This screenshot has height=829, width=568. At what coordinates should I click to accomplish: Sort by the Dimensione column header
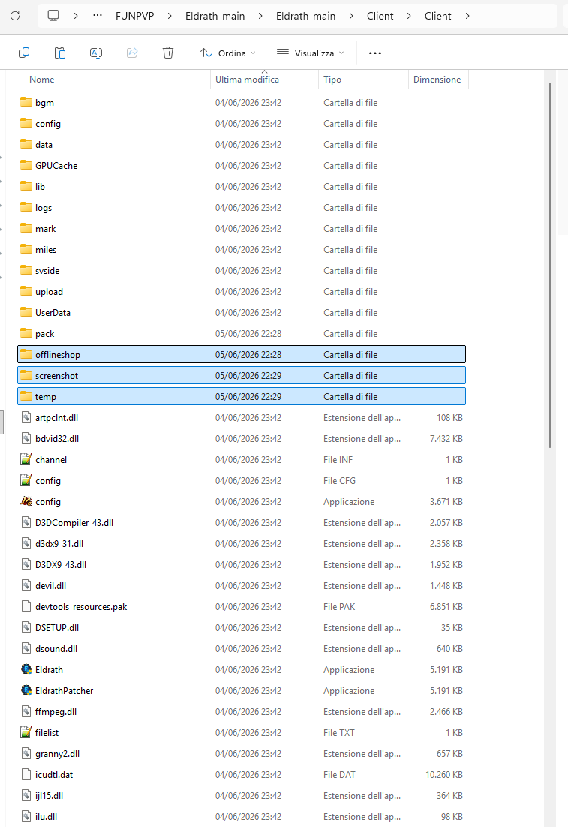click(438, 80)
